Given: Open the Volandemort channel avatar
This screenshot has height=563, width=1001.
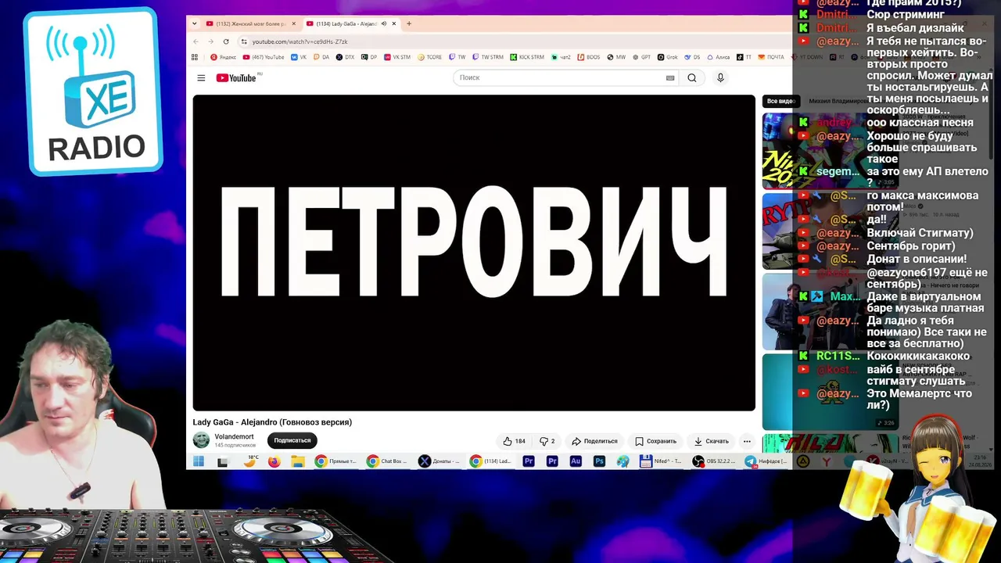Looking at the screenshot, I should tap(201, 440).
